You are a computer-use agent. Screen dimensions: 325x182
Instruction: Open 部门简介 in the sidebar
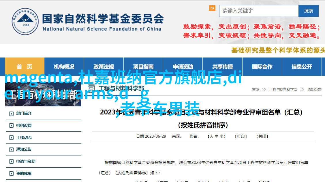point(24,113)
